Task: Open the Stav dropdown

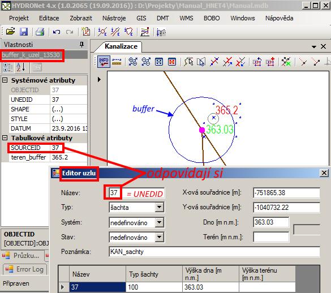Action: [160, 237]
